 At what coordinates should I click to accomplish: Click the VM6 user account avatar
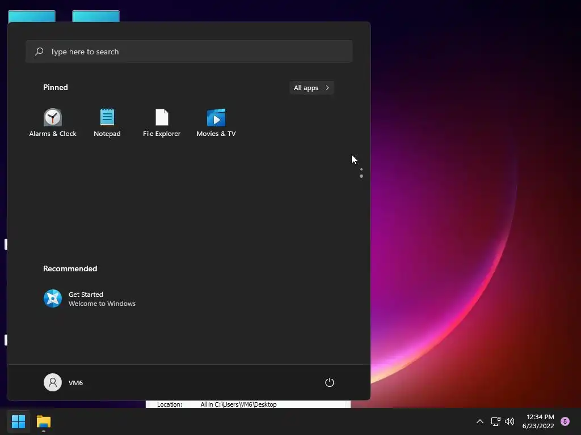(53, 382)
